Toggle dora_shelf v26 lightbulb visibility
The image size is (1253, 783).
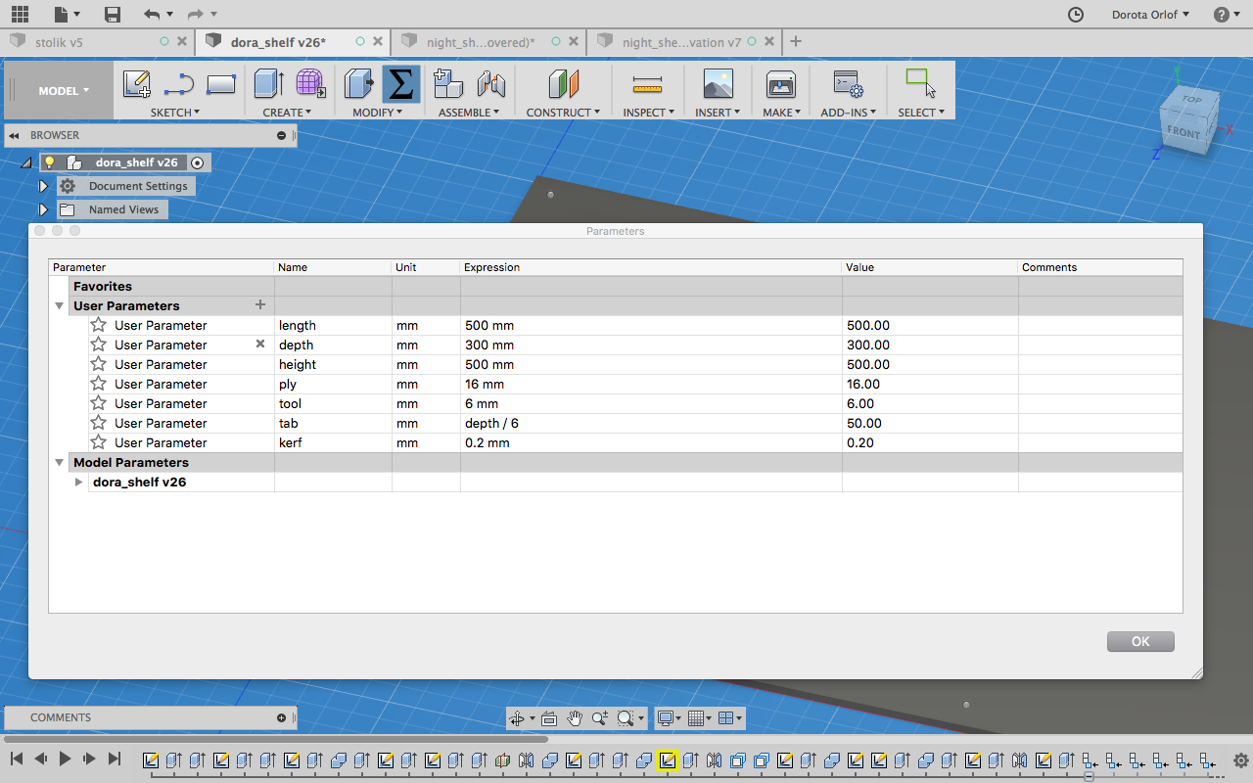(50, 162)
